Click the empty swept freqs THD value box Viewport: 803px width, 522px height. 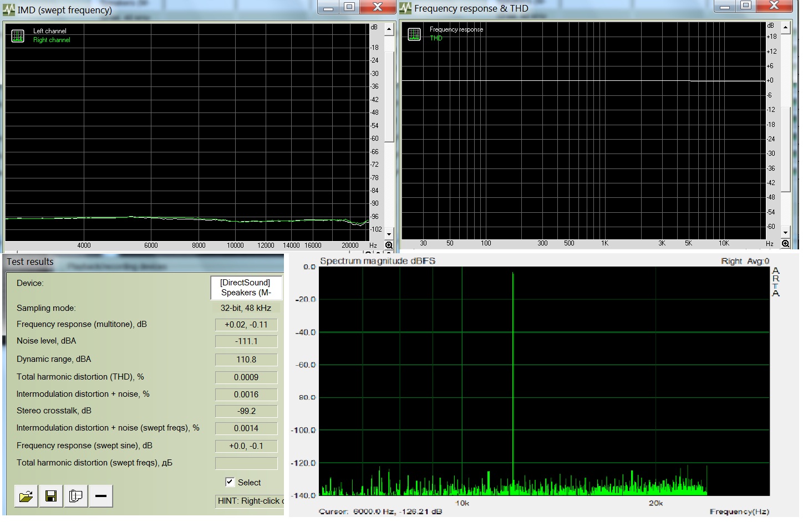(x=246, y=463)
